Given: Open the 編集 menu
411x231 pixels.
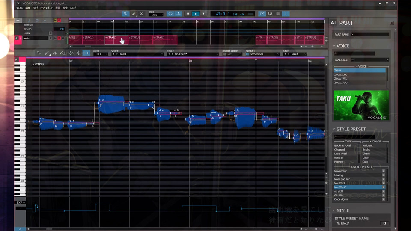Looking at the screenshot, I should 28,8.
